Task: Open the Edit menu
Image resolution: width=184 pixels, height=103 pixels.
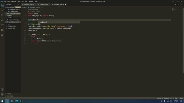Action: click(9, 1)
